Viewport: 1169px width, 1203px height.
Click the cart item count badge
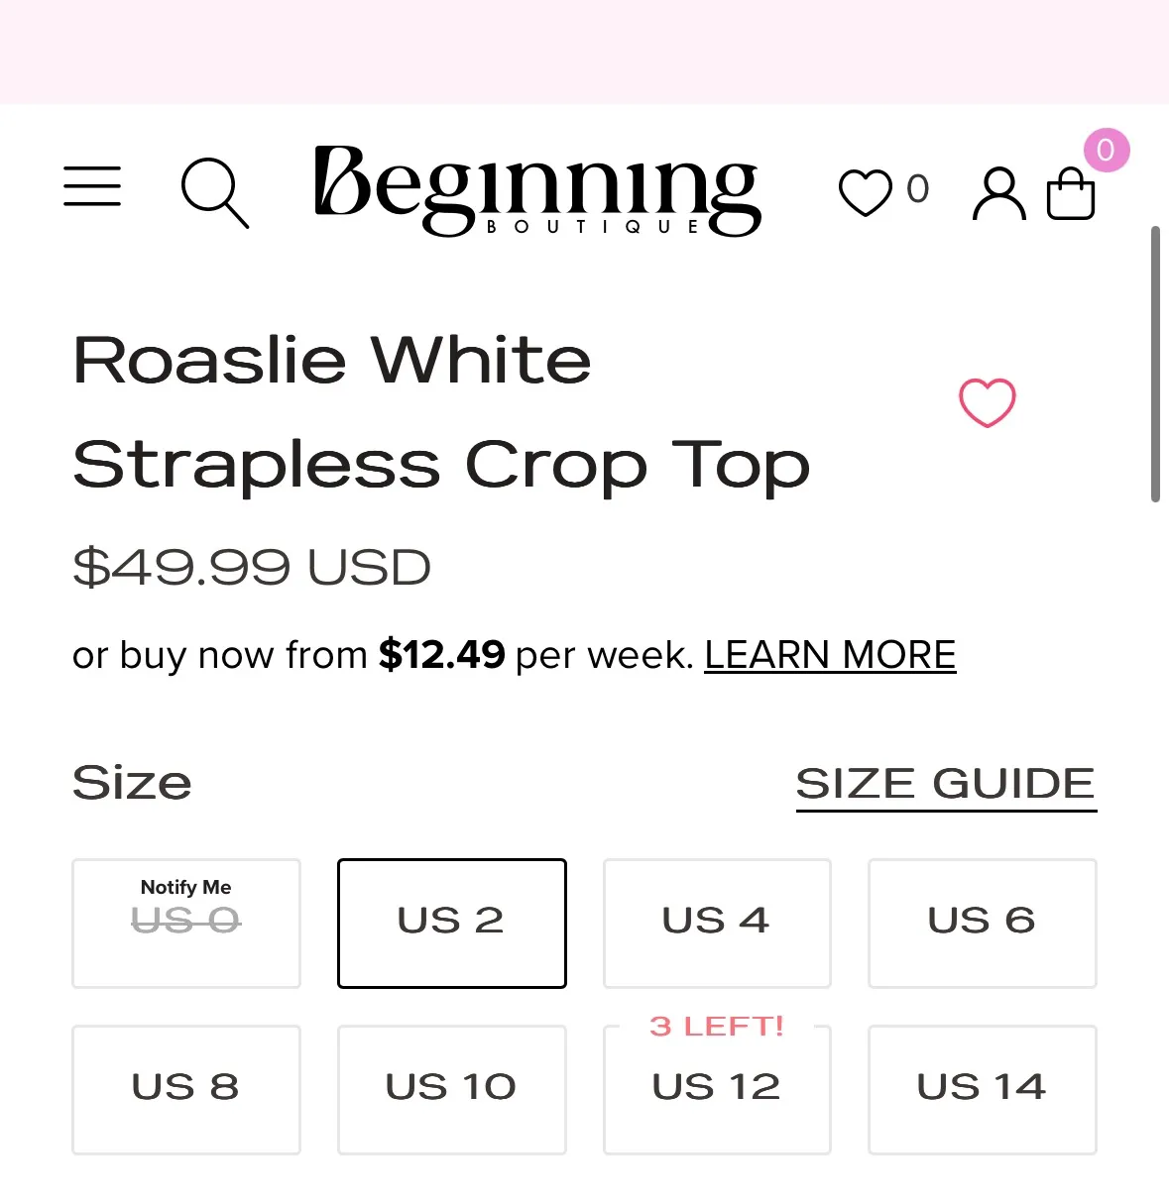point(1105,151)
